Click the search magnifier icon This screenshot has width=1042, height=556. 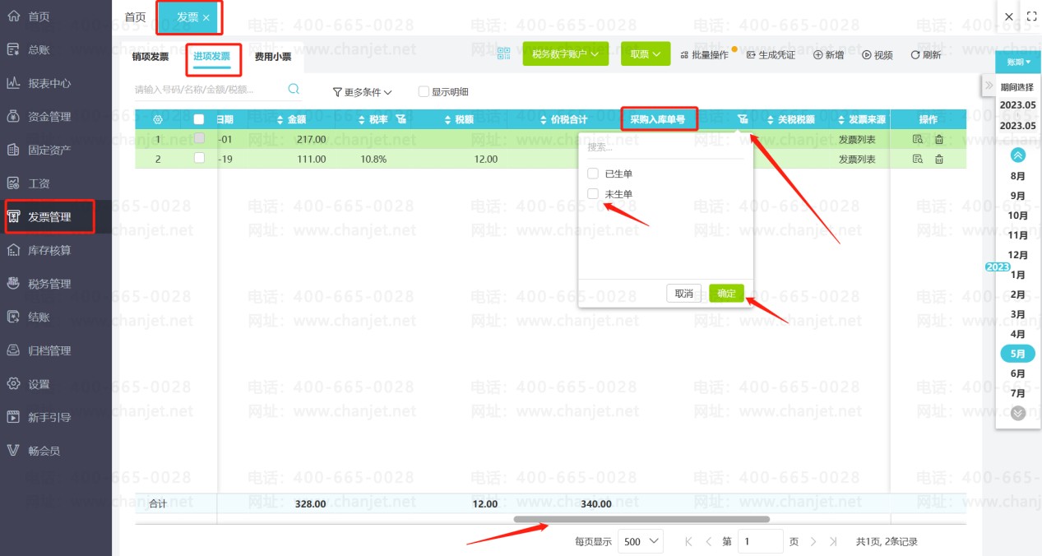point(294,89)
